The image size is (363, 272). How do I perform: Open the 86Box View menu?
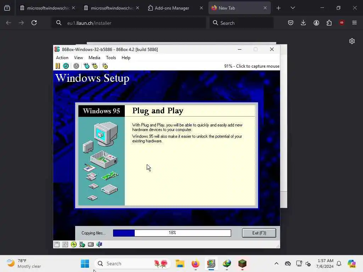[78, 58]
